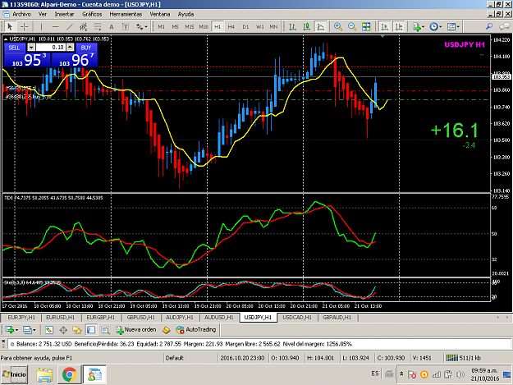
Task: Click the SELL one-click button
Action: 14,48
